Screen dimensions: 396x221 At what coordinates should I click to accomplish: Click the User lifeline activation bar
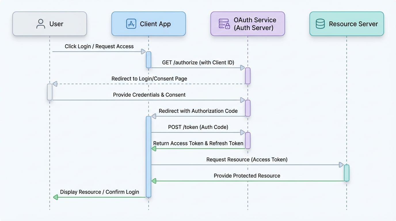click(x=49, y=92)
